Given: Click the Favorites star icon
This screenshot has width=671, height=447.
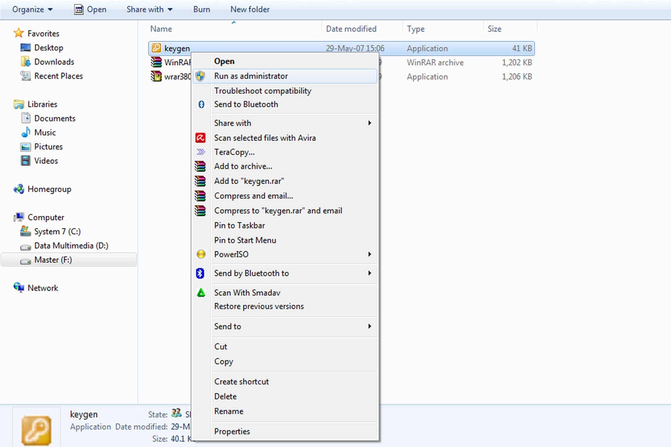Looking at the screenshot, I should click(18, 33).
